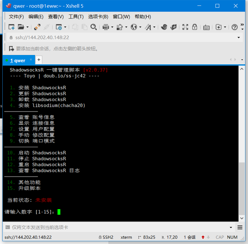The height and width of the screenshot is (244, 248).
Task: Click the keyboard mapping icon
Action: click(207, 27)
